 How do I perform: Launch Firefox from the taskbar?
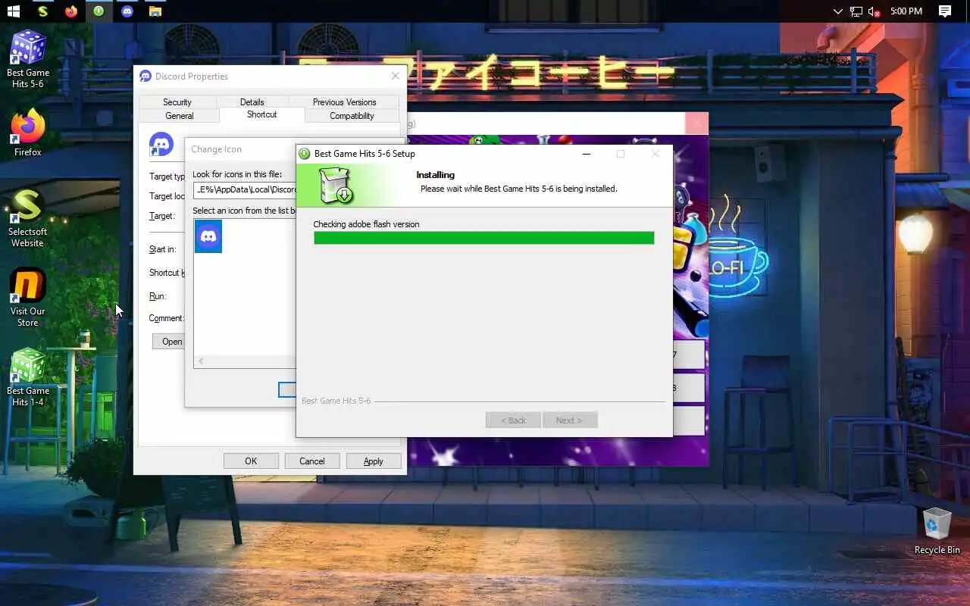click(x=70, y=11)
